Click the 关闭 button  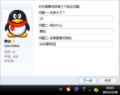click(108, 81)
